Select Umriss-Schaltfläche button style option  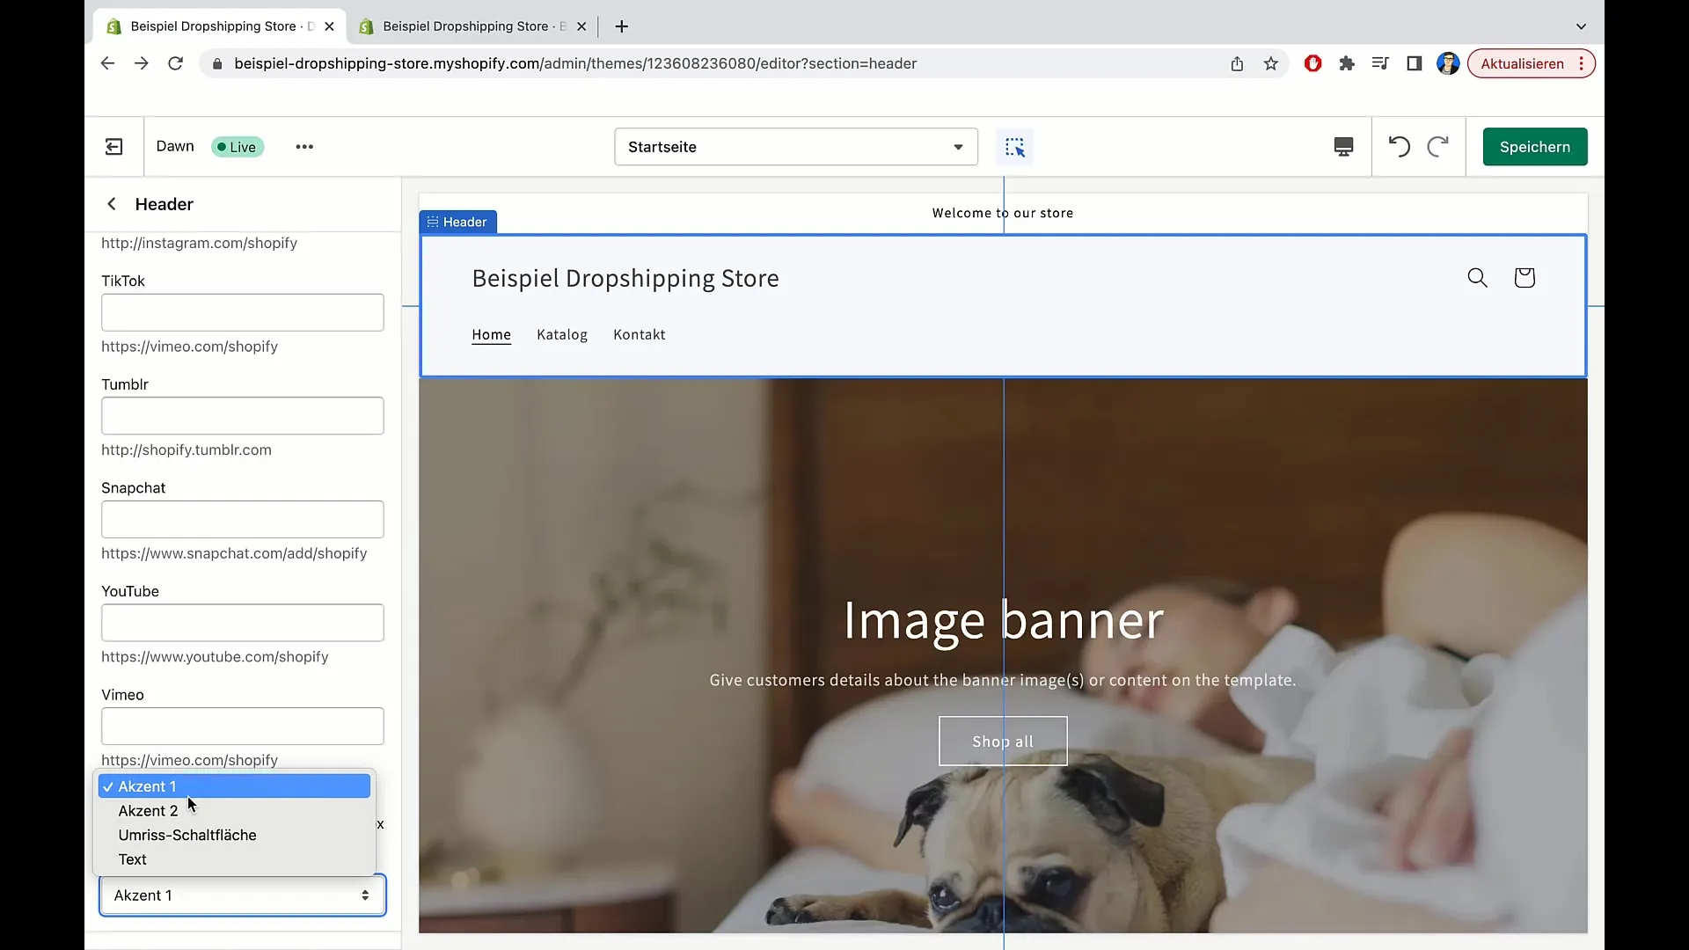pos(186,834)
